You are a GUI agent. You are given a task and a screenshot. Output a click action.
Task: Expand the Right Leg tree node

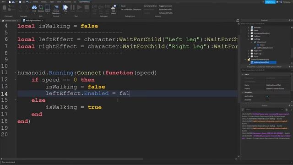249,54
